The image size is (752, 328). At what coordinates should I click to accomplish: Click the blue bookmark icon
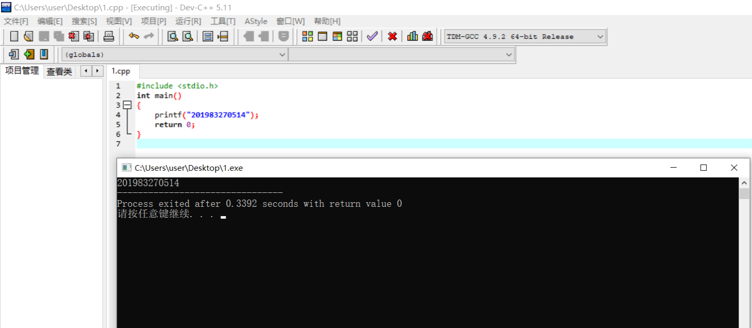44,54
